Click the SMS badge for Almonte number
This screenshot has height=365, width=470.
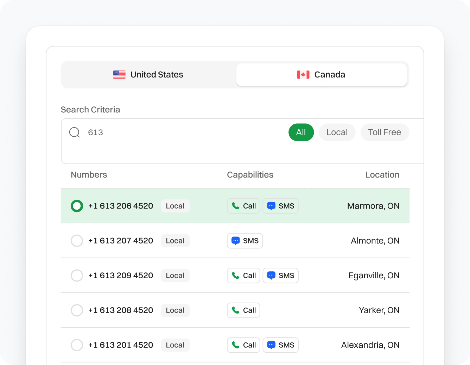pyautogui.click(x=245, y=241)
